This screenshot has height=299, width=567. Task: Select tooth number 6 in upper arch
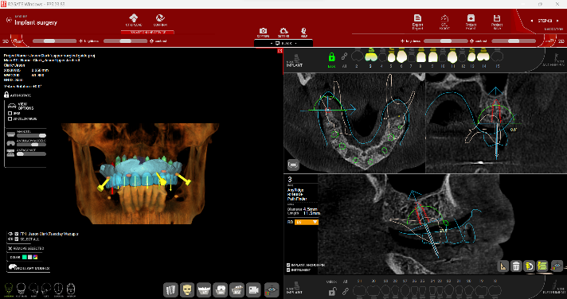click(x=401, y=58)
